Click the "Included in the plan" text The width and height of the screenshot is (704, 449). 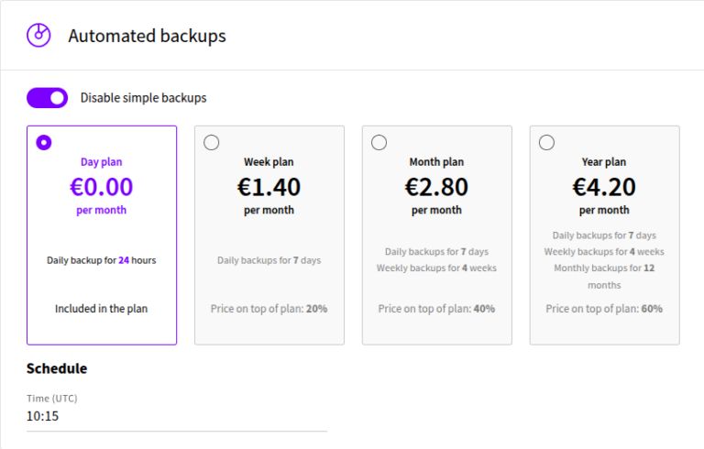click(102, 309)
